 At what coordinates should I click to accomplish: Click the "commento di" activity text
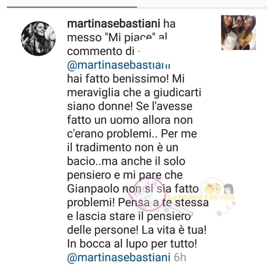[x=101, y=51]
